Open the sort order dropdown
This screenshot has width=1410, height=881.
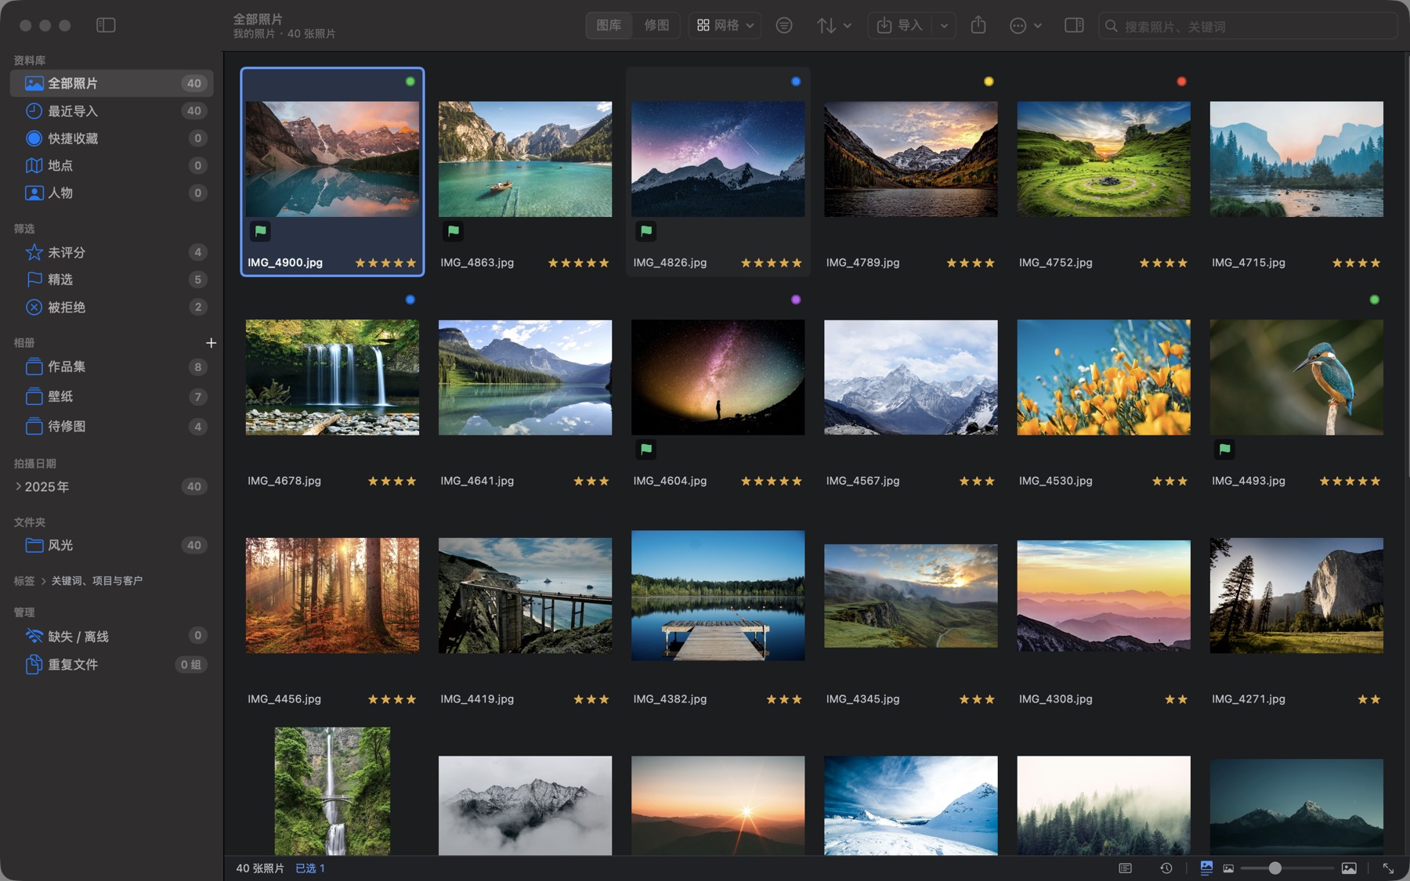pos(834,26)
